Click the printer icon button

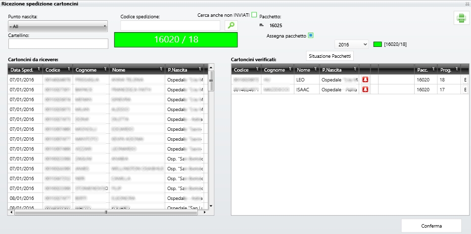pos(461,18)
